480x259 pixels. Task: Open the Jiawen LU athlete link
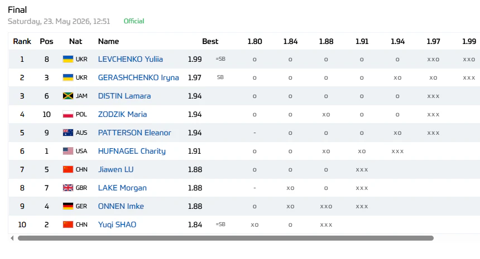pyautogui.click(x=116, y=169)
